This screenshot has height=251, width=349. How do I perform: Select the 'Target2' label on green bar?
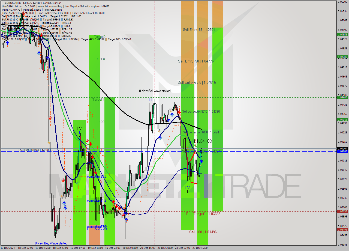[x=100, y=37]
